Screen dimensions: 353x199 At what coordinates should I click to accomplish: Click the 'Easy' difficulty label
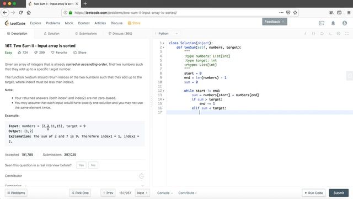pos(8,53)
